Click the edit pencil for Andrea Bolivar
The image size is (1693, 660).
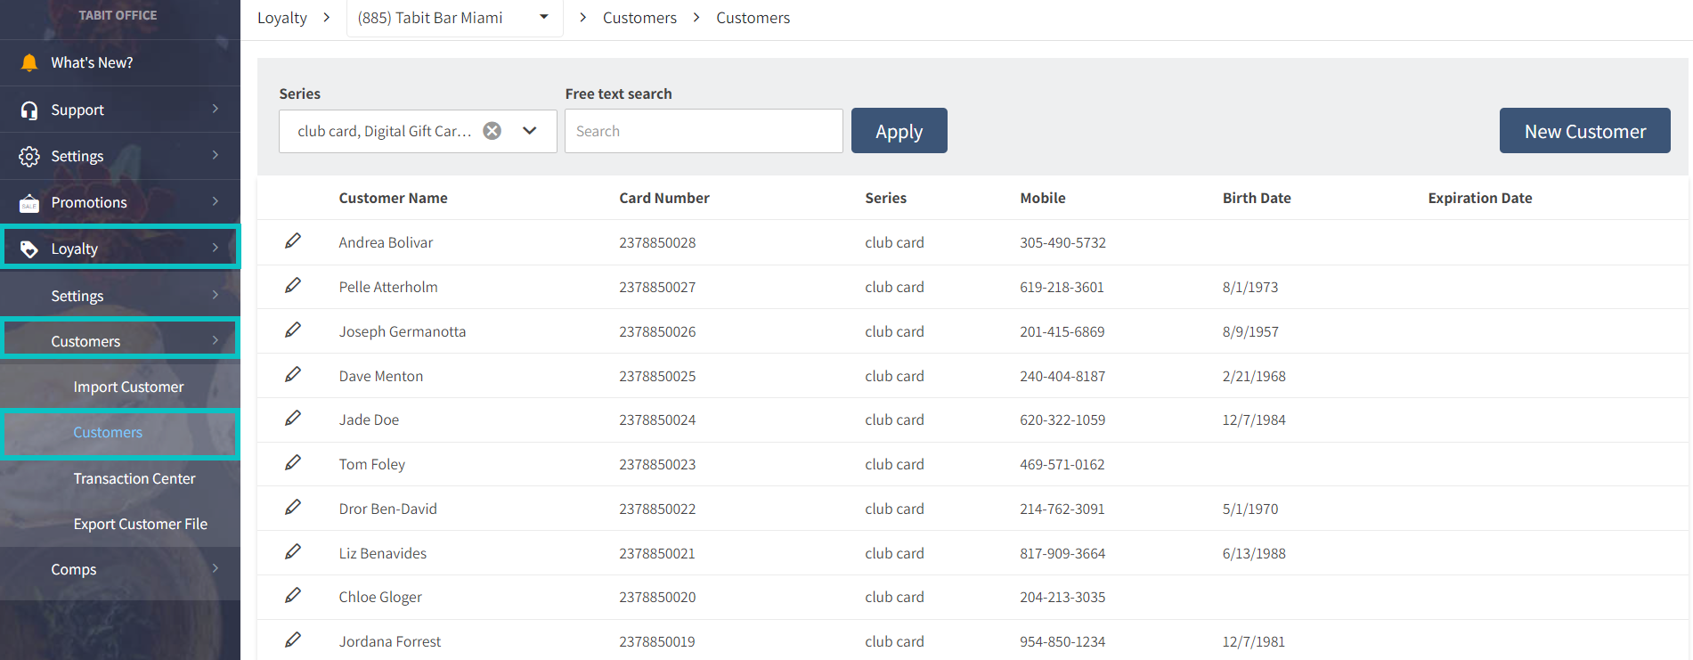[x=293, y=241]
